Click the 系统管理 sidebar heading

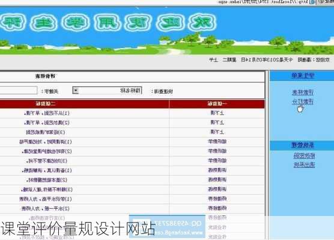coord(303,145)
